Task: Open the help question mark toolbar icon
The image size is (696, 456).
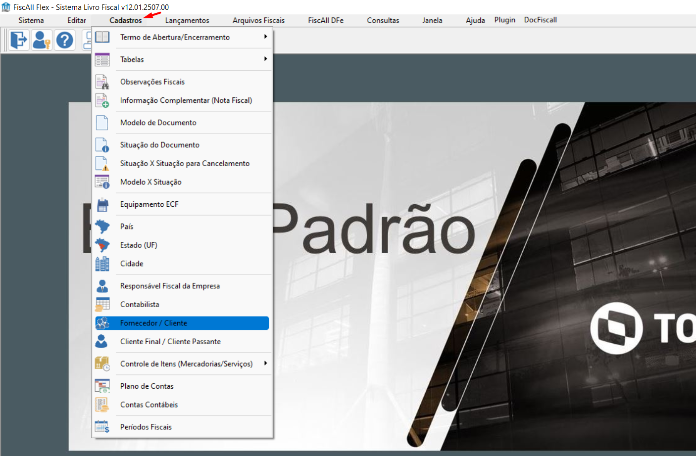Action: (x=64, y=40)
